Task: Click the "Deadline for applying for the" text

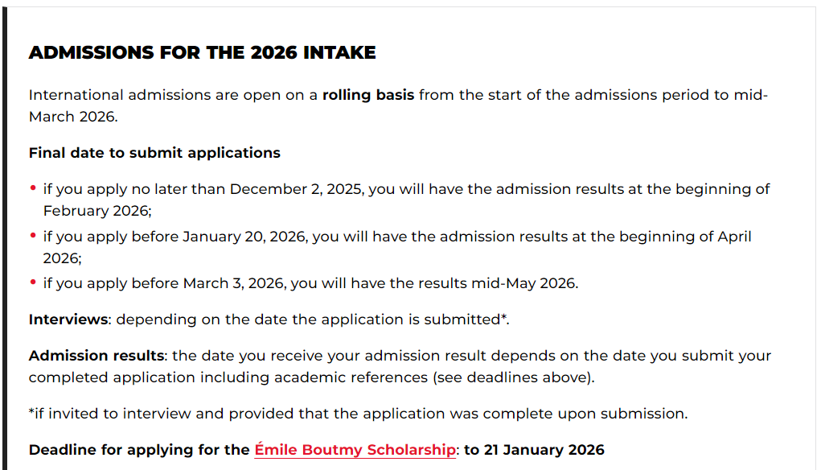Action: [139, 450]
